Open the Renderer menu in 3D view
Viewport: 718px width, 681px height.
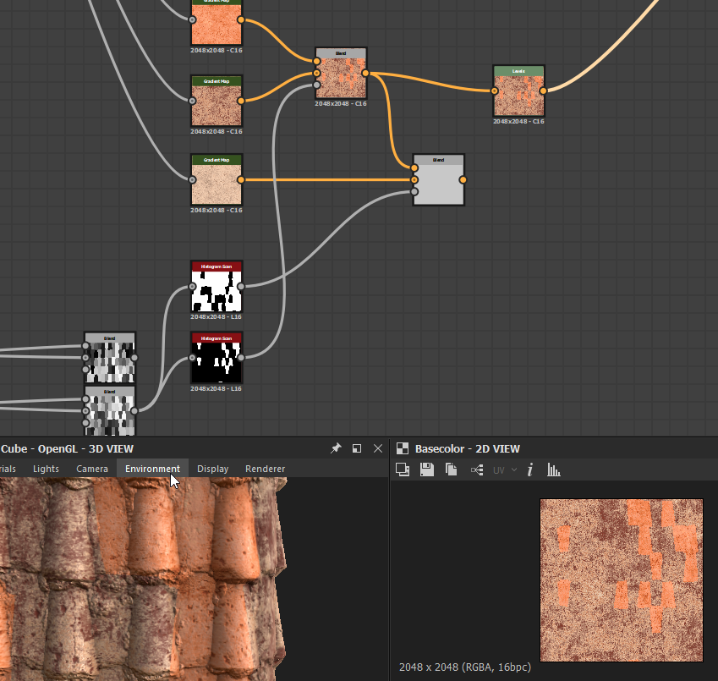pos(266,469)
